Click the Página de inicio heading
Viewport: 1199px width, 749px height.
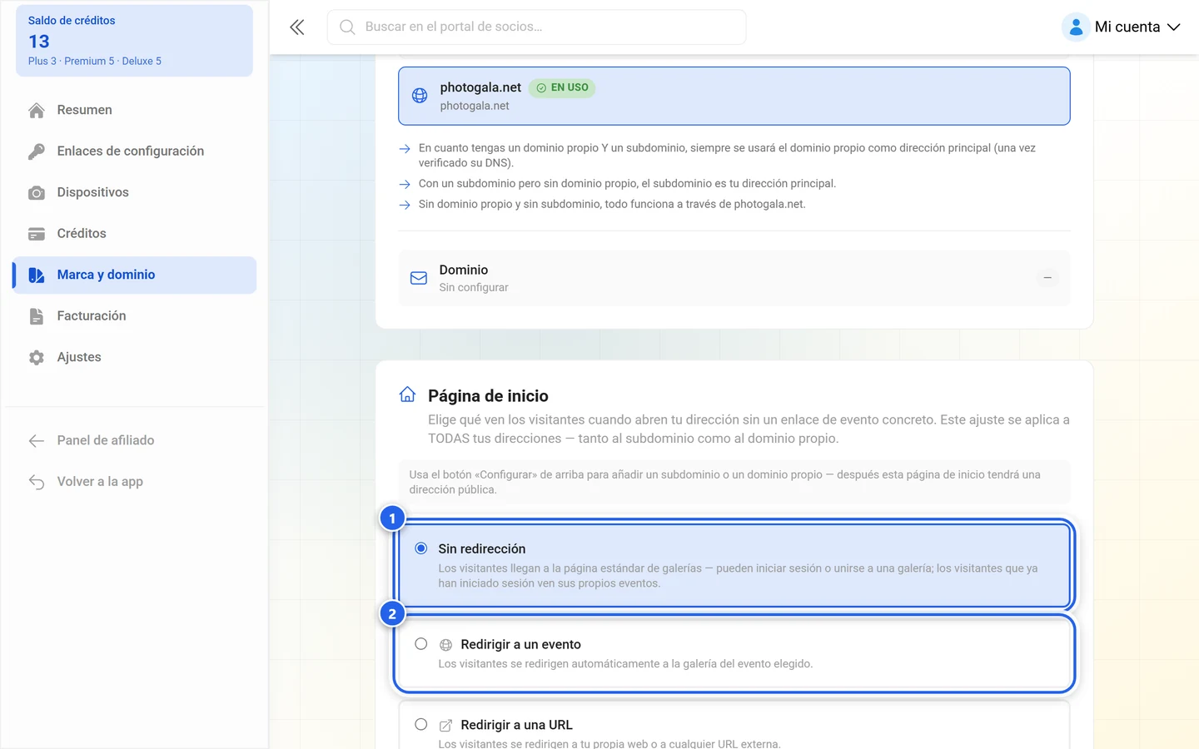coord(488,396)
